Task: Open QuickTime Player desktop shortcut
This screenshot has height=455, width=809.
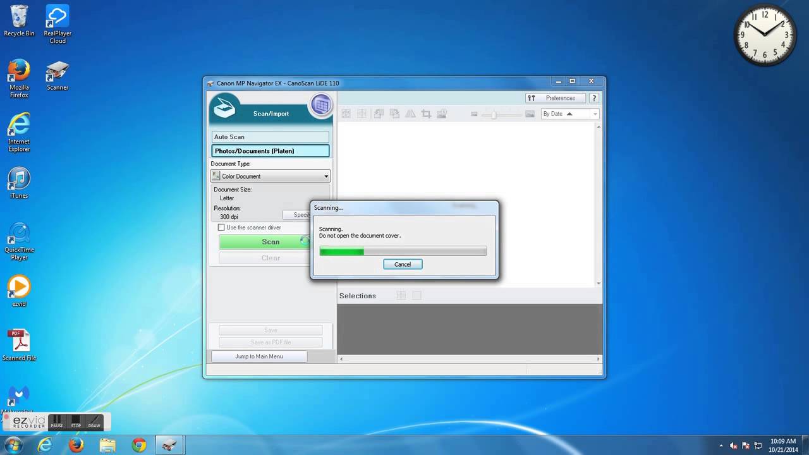Action: [19, 241]
